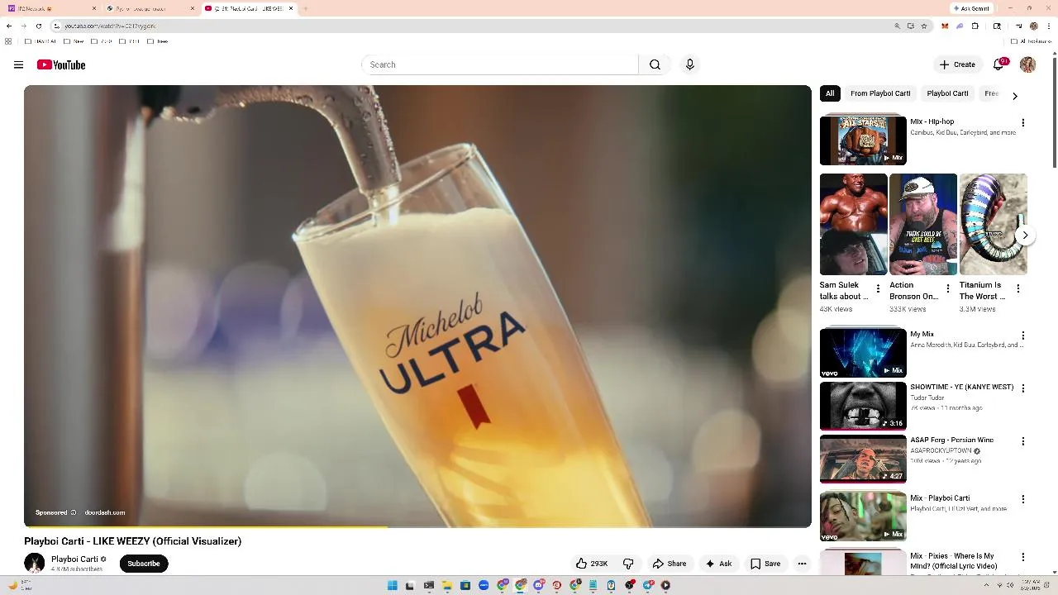Open options for ASAP Ferg - Persian Wine
The height and width of the screenshot is (595, 1058).
pos(1023,441)
